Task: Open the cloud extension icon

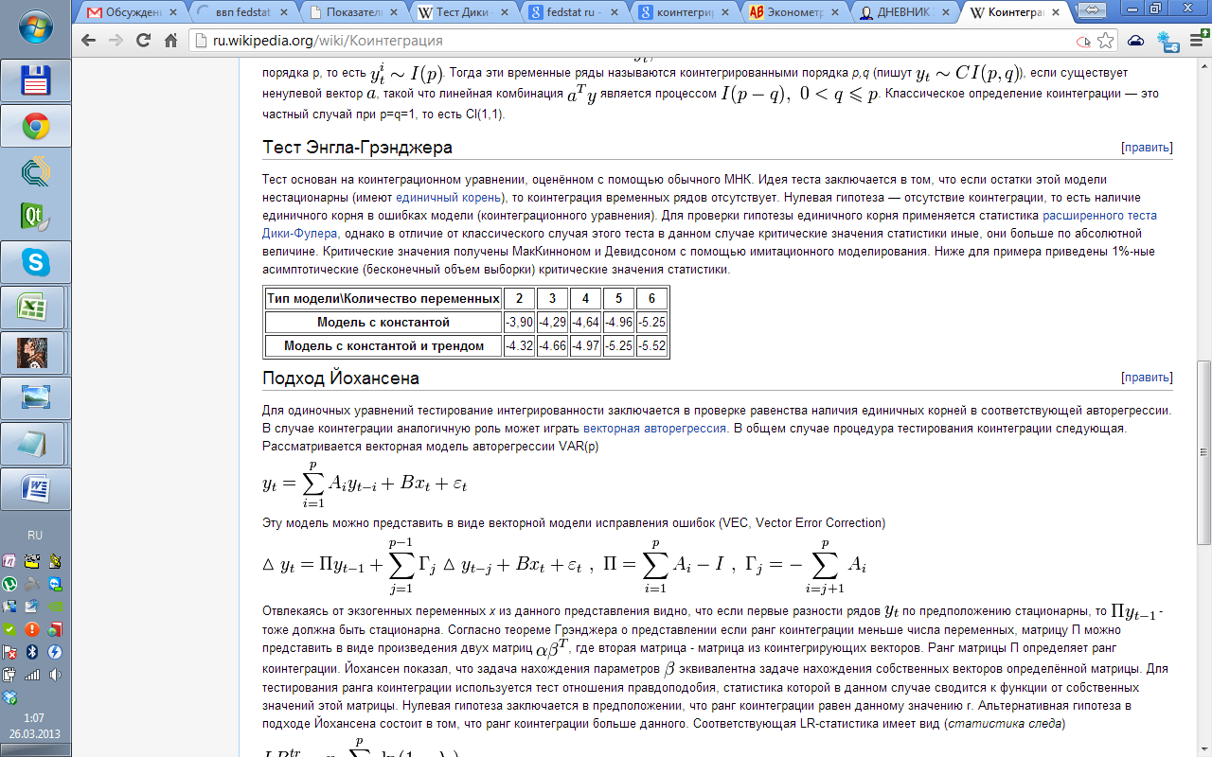Action: [x=1135, y=42]
